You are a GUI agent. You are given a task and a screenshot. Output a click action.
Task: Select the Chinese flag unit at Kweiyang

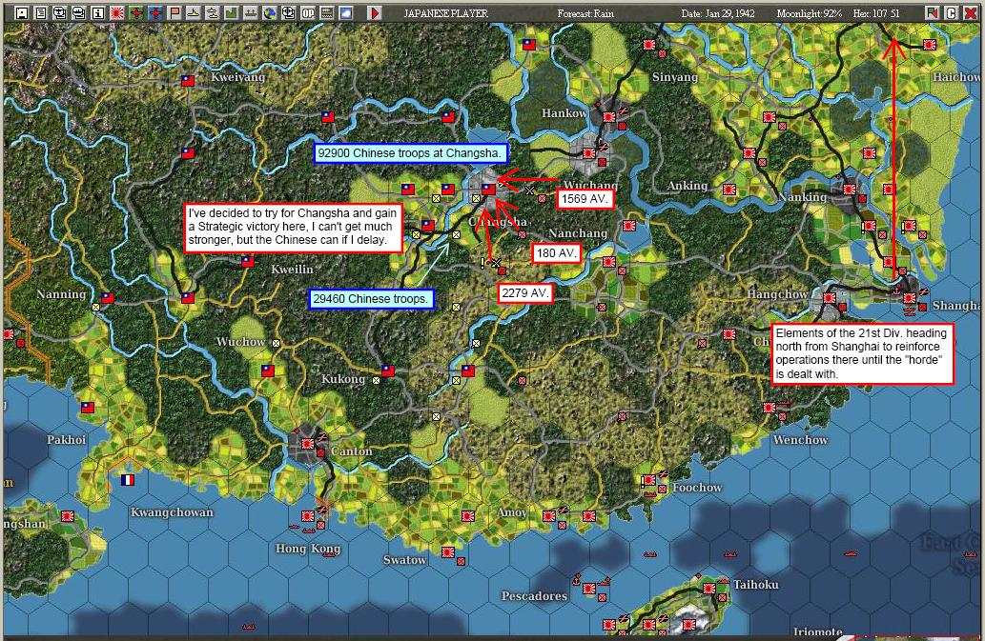click(187, 80)
